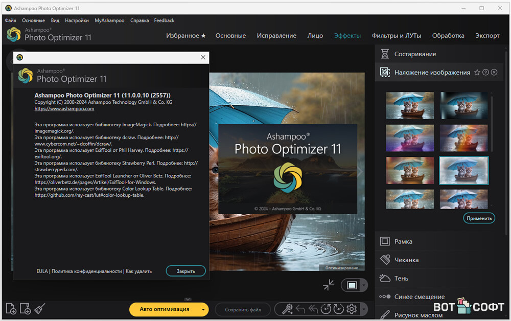Open the Состаривание effect
The height and width of the screenshot is (321, 511).
(x=439, y=54)
